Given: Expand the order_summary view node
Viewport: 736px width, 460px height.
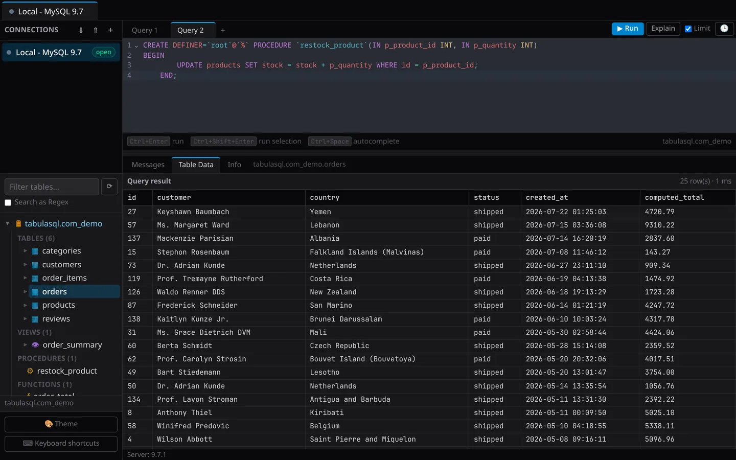Looking at the screenshot, I should tap(25, 345).
